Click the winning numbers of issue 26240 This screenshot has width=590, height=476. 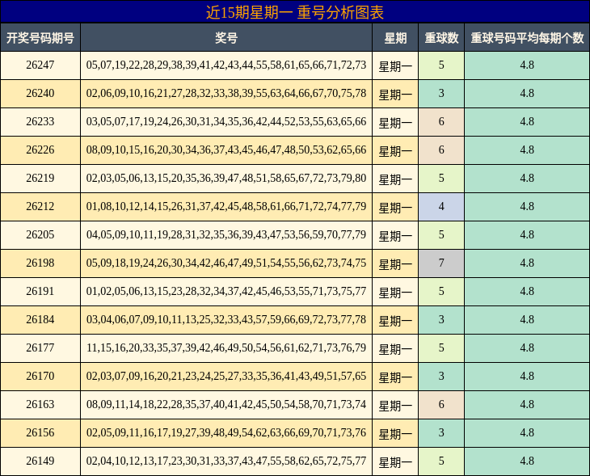point(226,93)
